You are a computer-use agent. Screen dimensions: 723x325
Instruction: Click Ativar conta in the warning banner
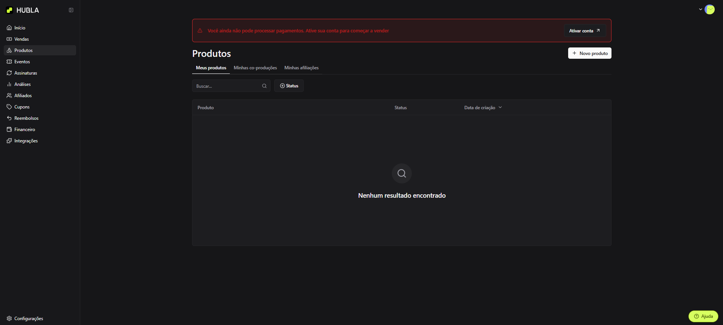pyautogui.click(x=585, y=31)
